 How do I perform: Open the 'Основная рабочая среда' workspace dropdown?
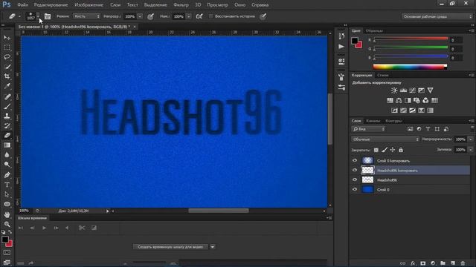click(x=437, y=16)
